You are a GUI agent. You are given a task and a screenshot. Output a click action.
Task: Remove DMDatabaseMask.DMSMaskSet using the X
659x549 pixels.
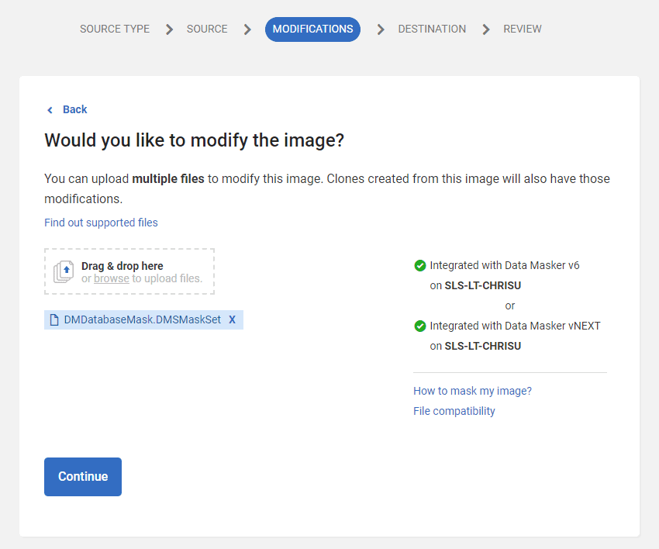pyautogui.click(x=232, y=319)
